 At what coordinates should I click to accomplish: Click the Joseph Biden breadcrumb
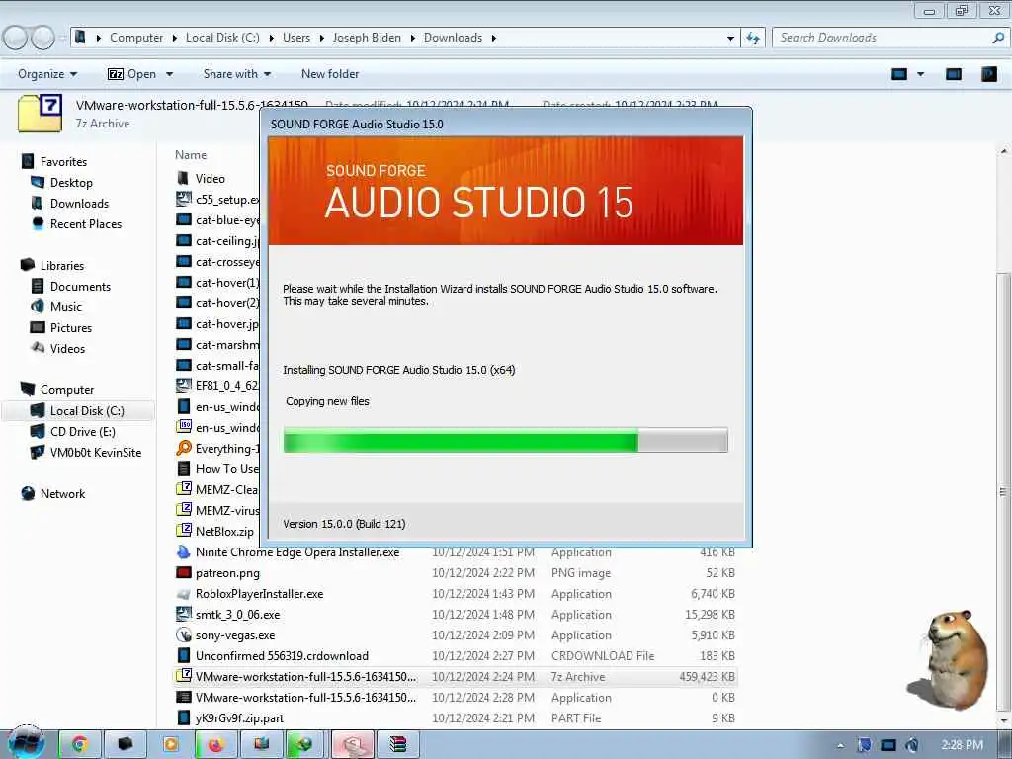coord(367,38)
